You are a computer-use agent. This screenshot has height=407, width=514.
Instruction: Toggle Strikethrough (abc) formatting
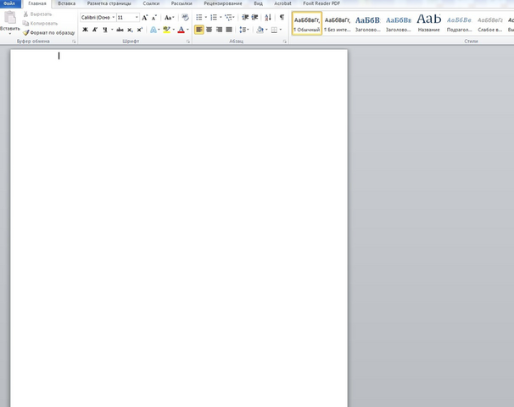pos(120,30)
